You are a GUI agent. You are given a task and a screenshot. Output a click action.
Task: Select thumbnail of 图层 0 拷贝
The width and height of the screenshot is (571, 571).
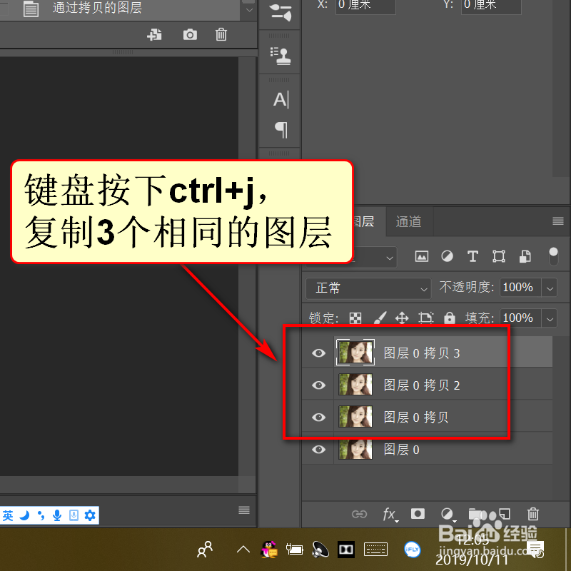point(355,417)
